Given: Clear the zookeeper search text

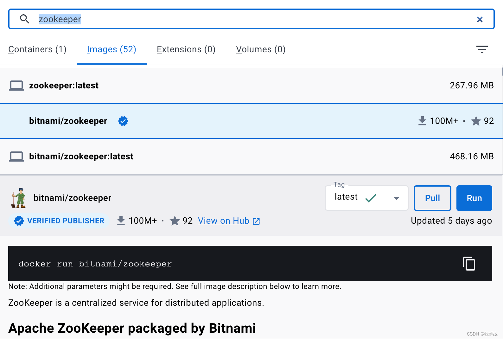Looking at the screenshot, I should [x=480, y=19].
